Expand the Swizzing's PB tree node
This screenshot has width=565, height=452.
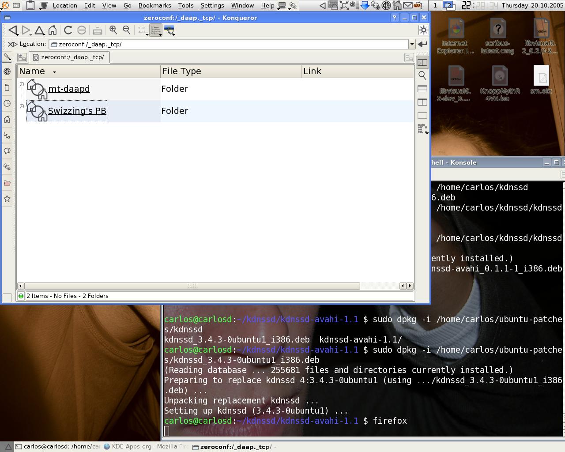(22, 106)
